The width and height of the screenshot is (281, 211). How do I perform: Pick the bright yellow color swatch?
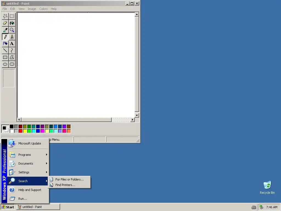(x=25, y=131)
